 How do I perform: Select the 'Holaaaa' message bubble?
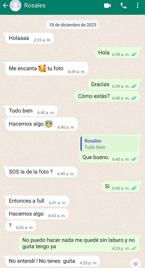point(29,38)
